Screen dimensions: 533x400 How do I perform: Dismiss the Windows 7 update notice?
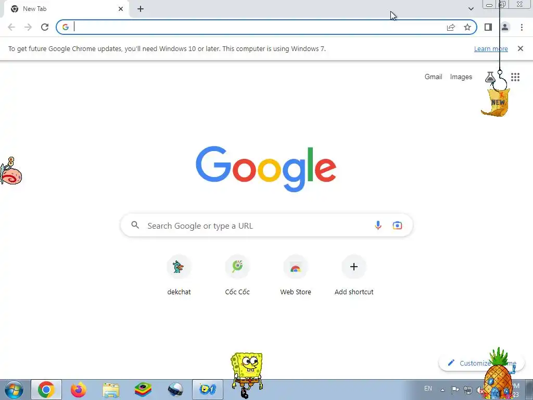521,48
